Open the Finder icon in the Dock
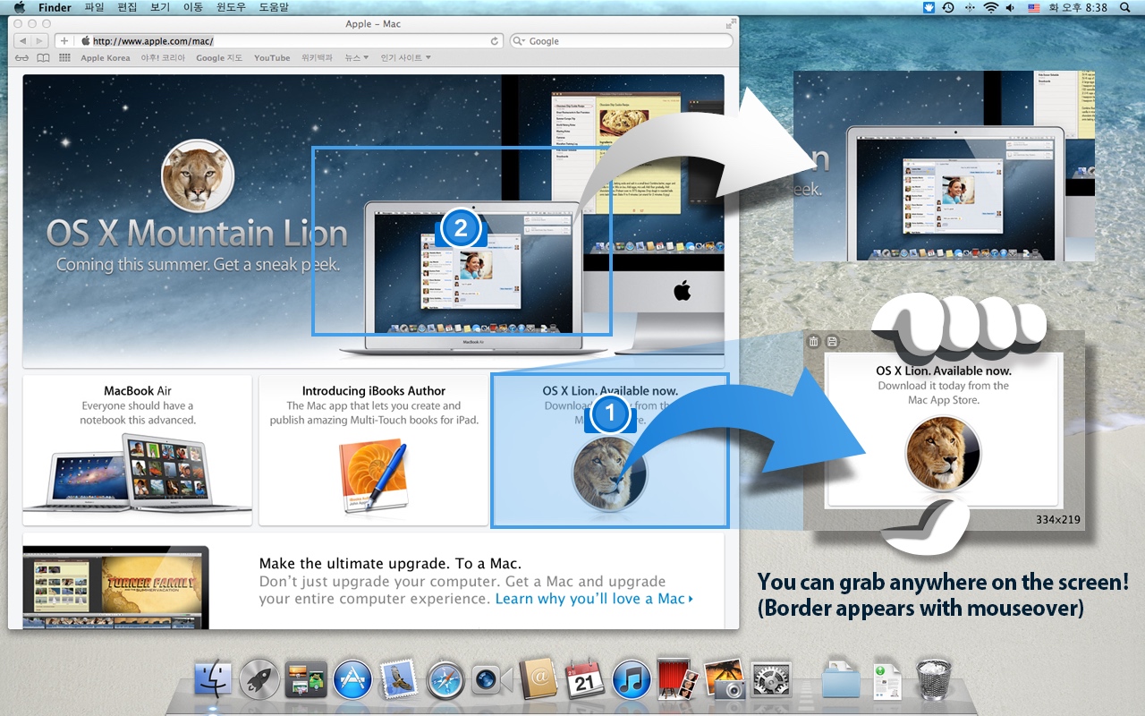This screenshot has height=716, width=1145. coord(213,679)
